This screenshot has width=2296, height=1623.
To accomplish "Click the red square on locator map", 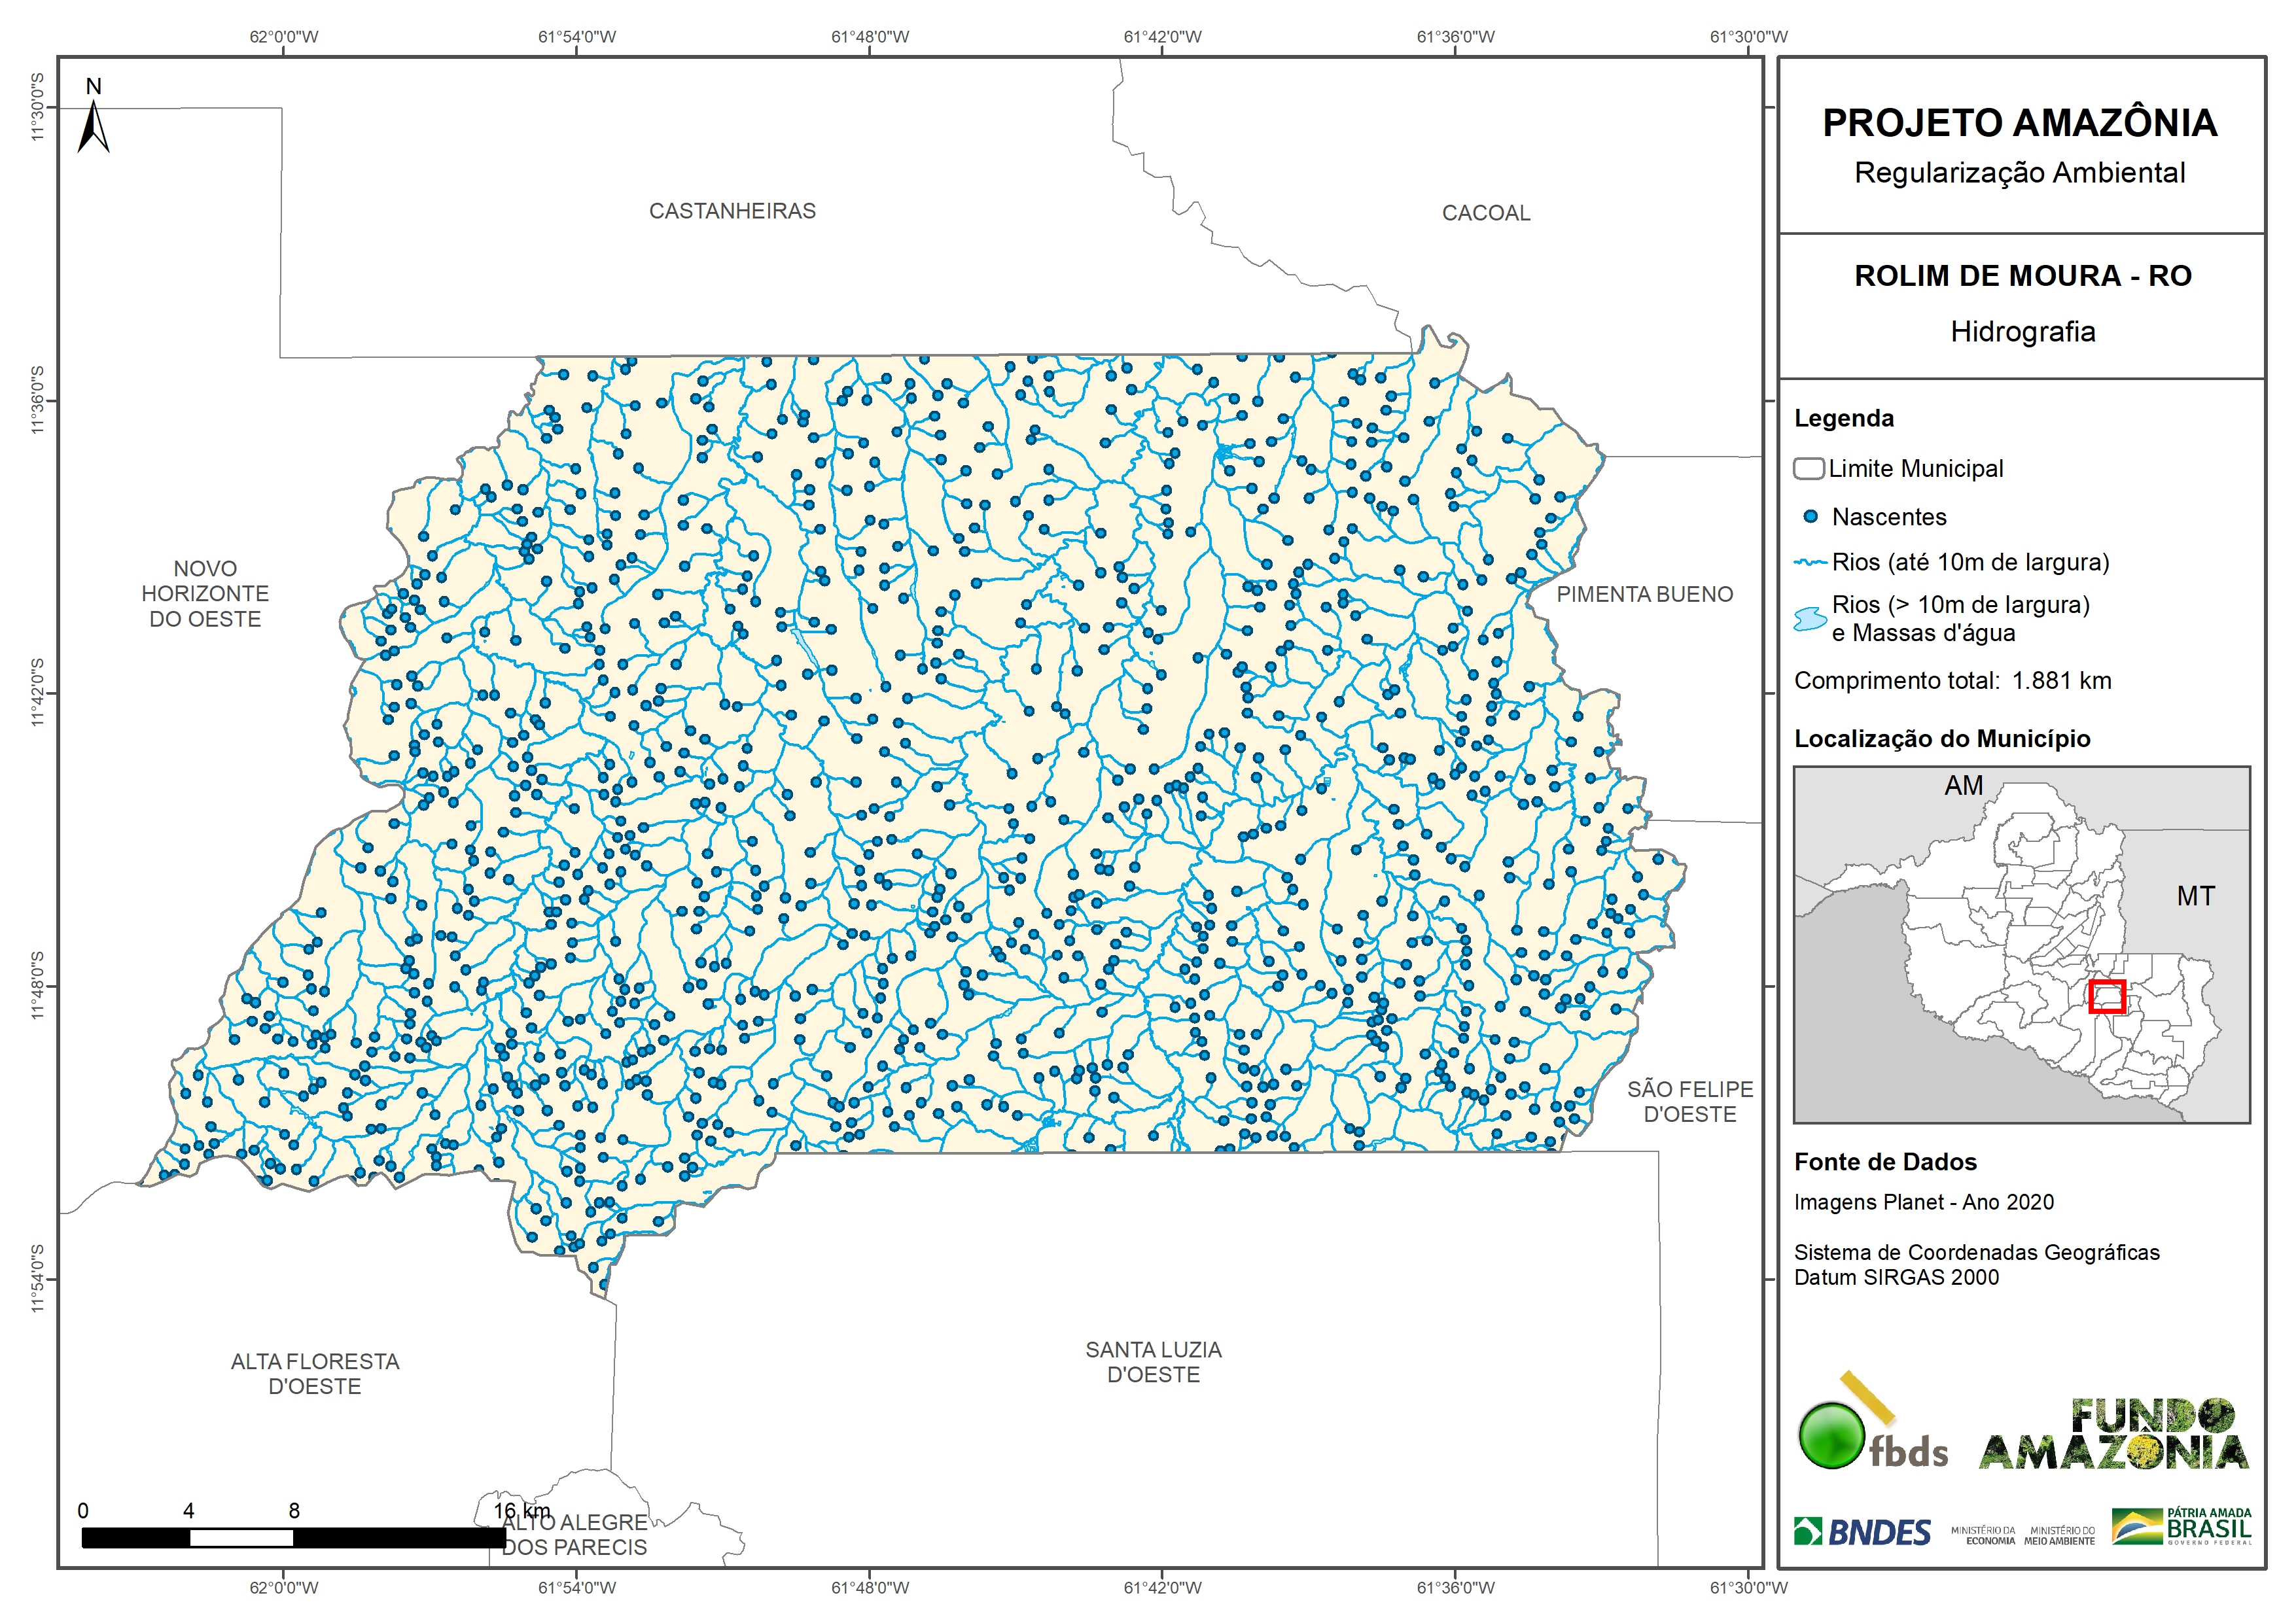I will [x=2107, y=997].
